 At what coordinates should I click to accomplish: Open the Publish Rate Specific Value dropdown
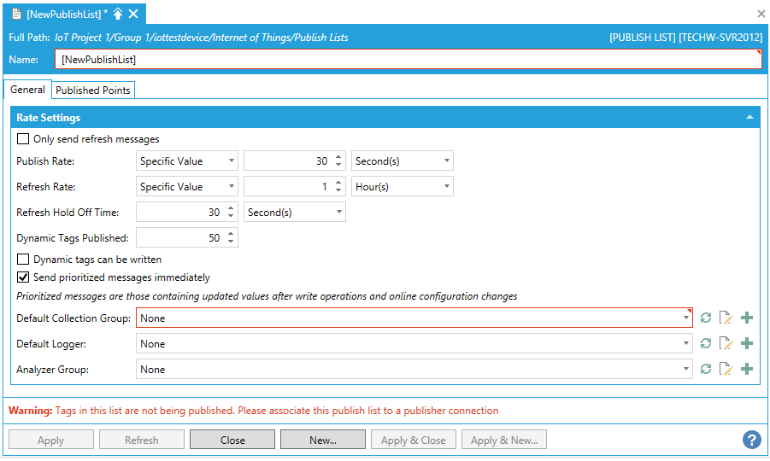point(187,161)
